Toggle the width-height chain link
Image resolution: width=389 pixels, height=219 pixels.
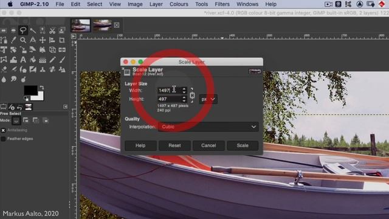[x=192, y=95]
